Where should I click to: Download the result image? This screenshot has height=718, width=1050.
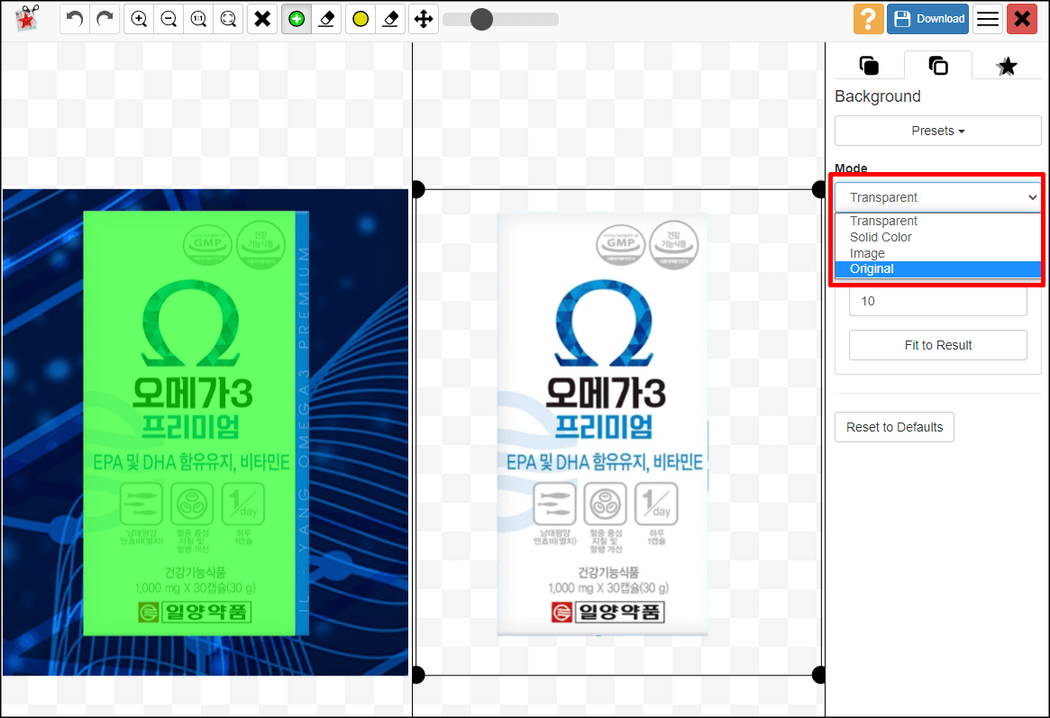(x=928, y=19)
